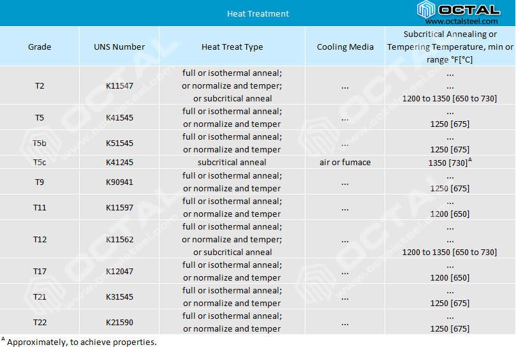
Task: Click the Heat Treatment table title
Action: click(x=258, y=13)
